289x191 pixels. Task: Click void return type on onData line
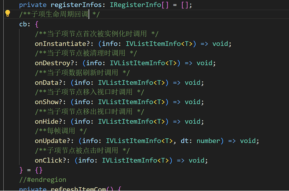(193, 83)
